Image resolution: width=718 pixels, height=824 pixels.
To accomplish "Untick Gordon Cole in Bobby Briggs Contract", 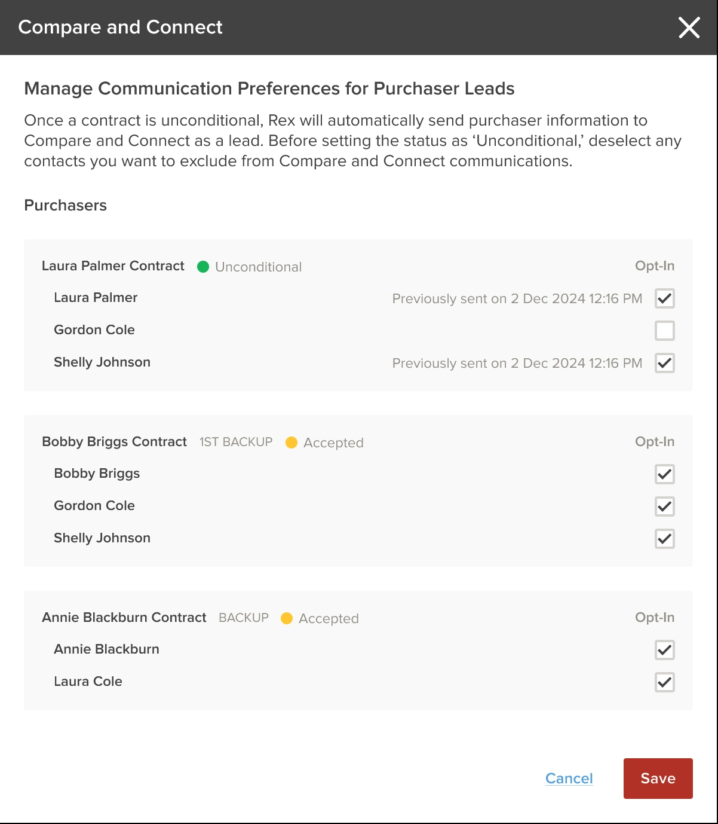I will (665, 506).
